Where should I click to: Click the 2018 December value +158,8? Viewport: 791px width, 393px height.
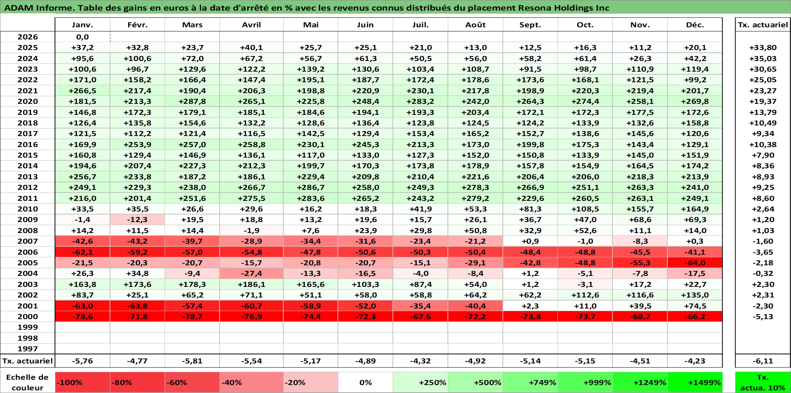[695, 123]
